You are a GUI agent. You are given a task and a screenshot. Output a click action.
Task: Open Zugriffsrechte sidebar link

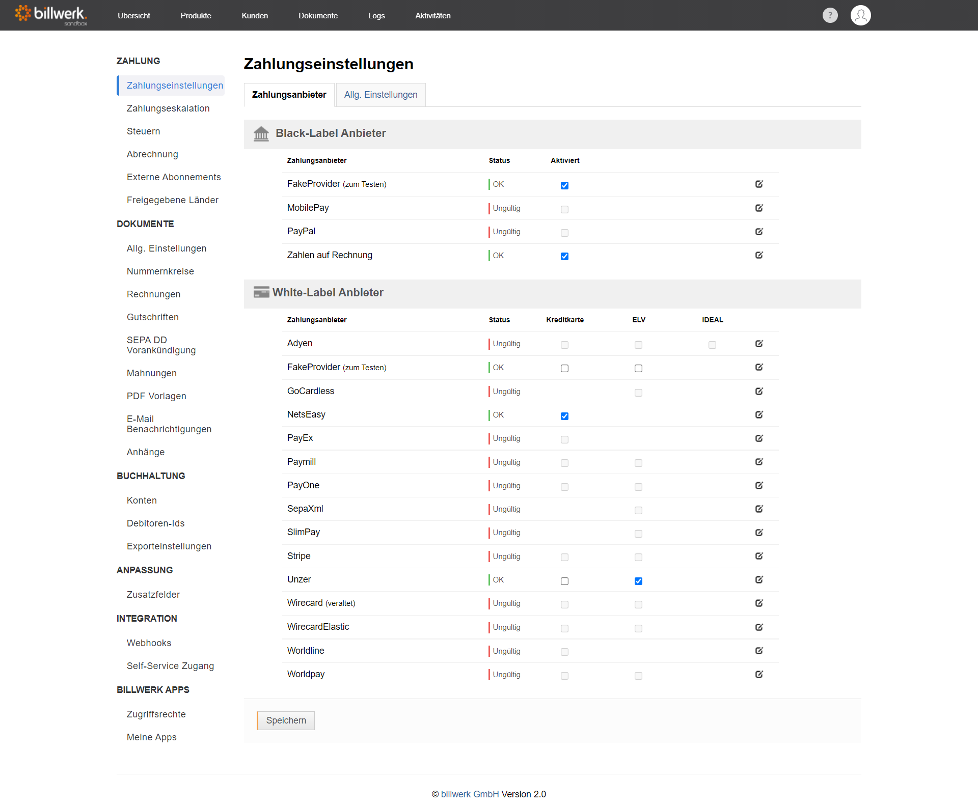[156, 714]
